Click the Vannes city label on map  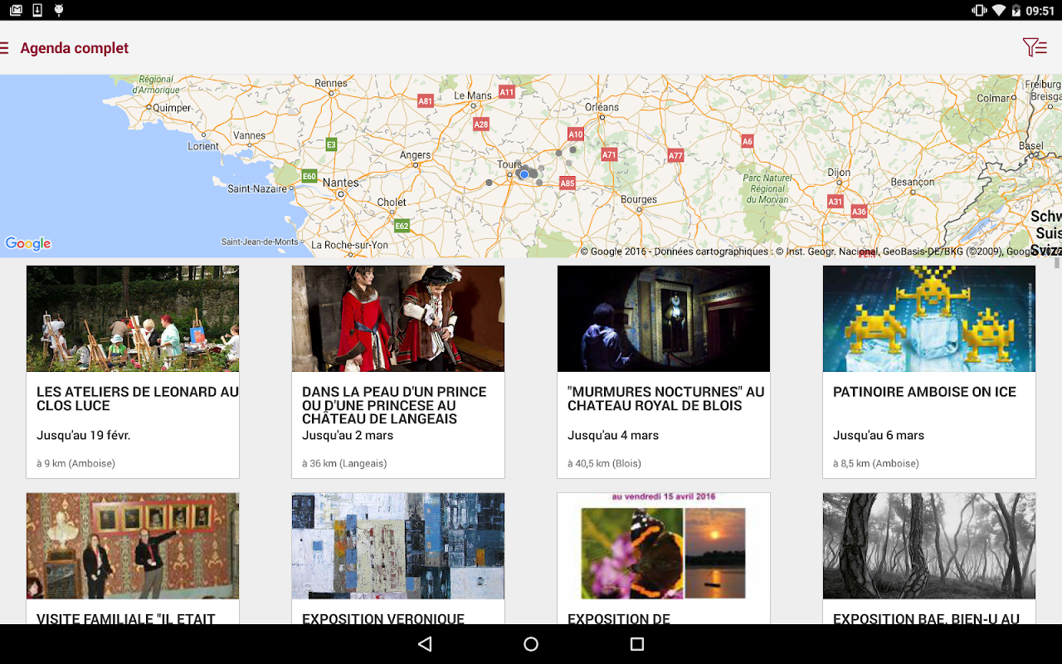pyautogui.click(x=249, y=135)
